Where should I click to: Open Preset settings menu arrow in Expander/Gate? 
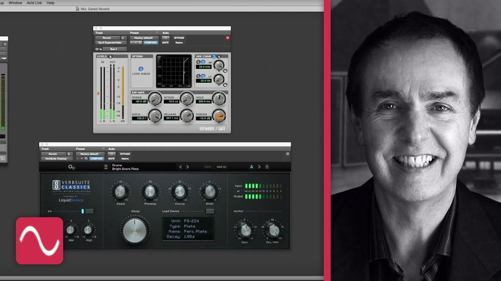click(x=157, y=33)
